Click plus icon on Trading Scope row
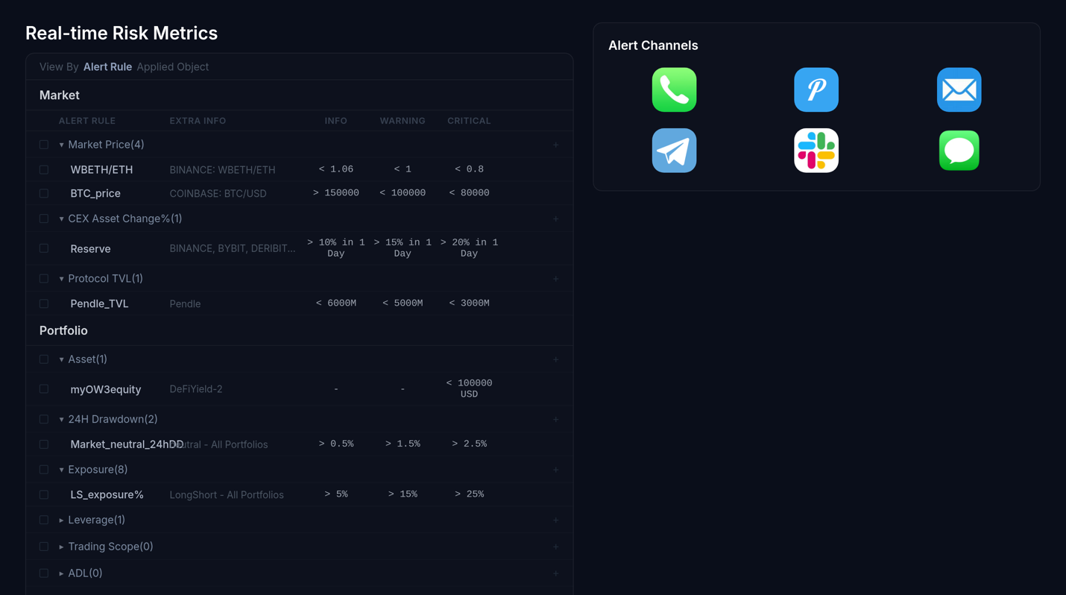 (555, 547)
